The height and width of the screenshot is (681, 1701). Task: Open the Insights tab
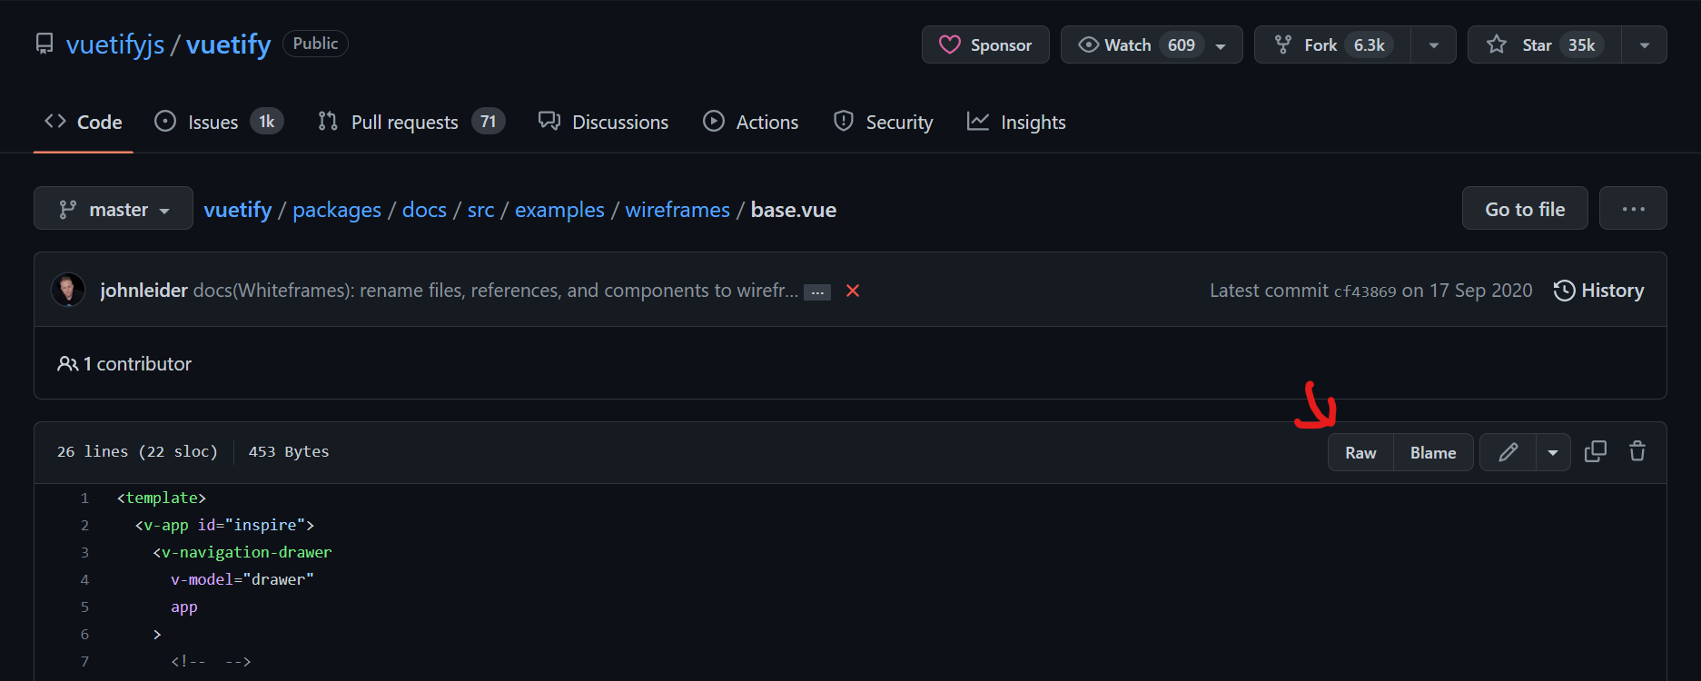[1016, 122]
